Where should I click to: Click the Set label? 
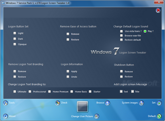[x=154, y=103]
